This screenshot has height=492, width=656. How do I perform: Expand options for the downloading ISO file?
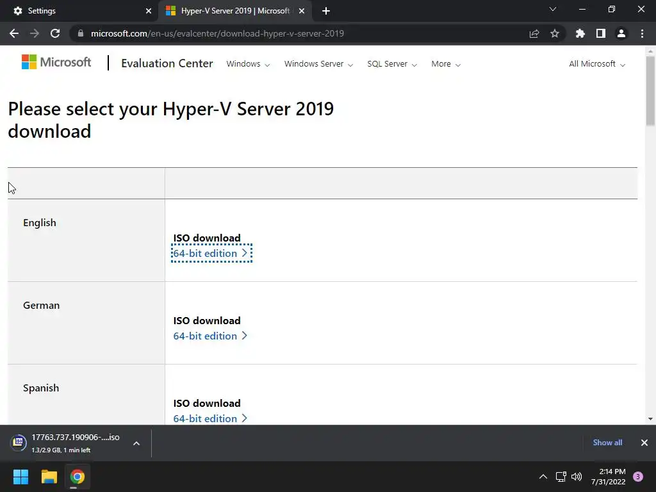(136, 443)
